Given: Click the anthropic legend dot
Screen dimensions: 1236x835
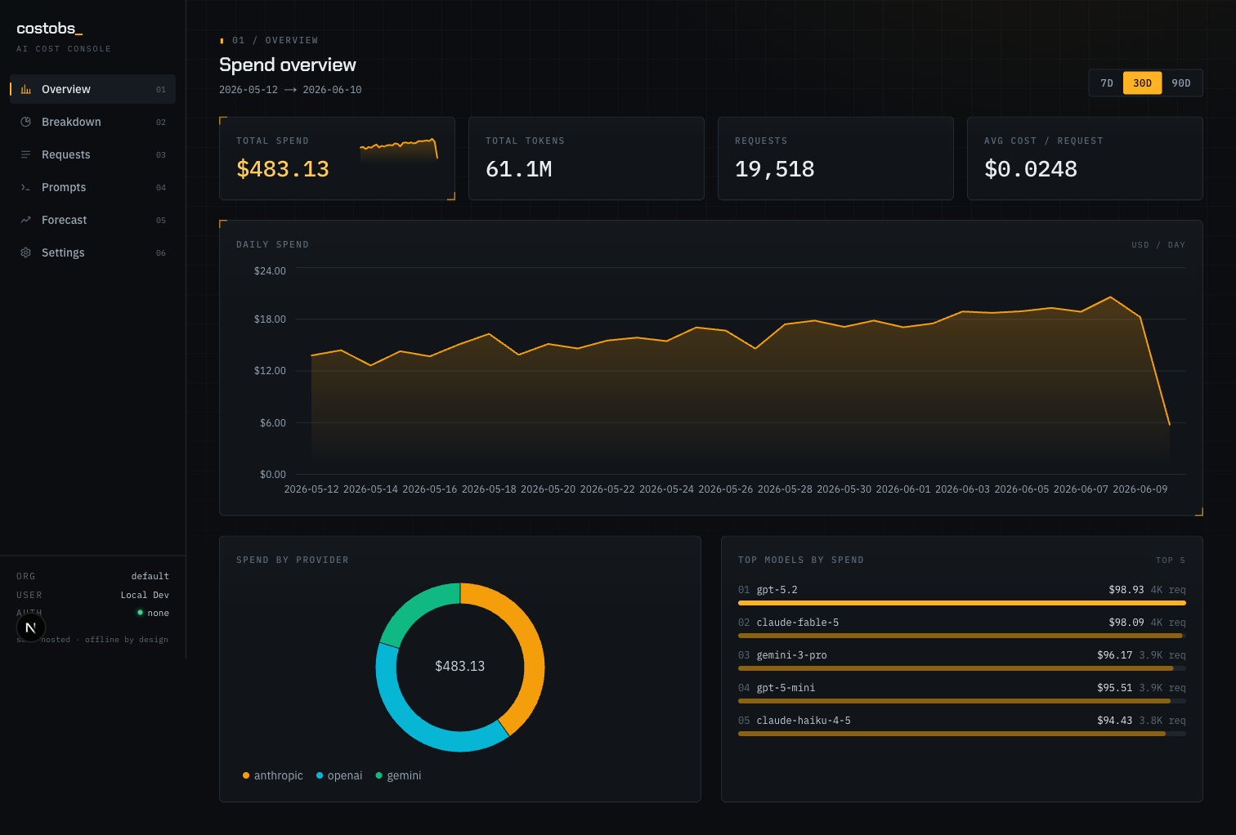Looking at the screenshot, I should (x=246, y=775).
